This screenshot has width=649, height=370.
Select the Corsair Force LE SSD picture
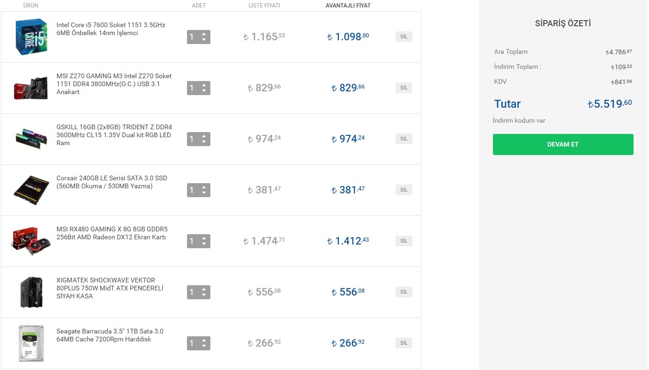coord(31,190)
